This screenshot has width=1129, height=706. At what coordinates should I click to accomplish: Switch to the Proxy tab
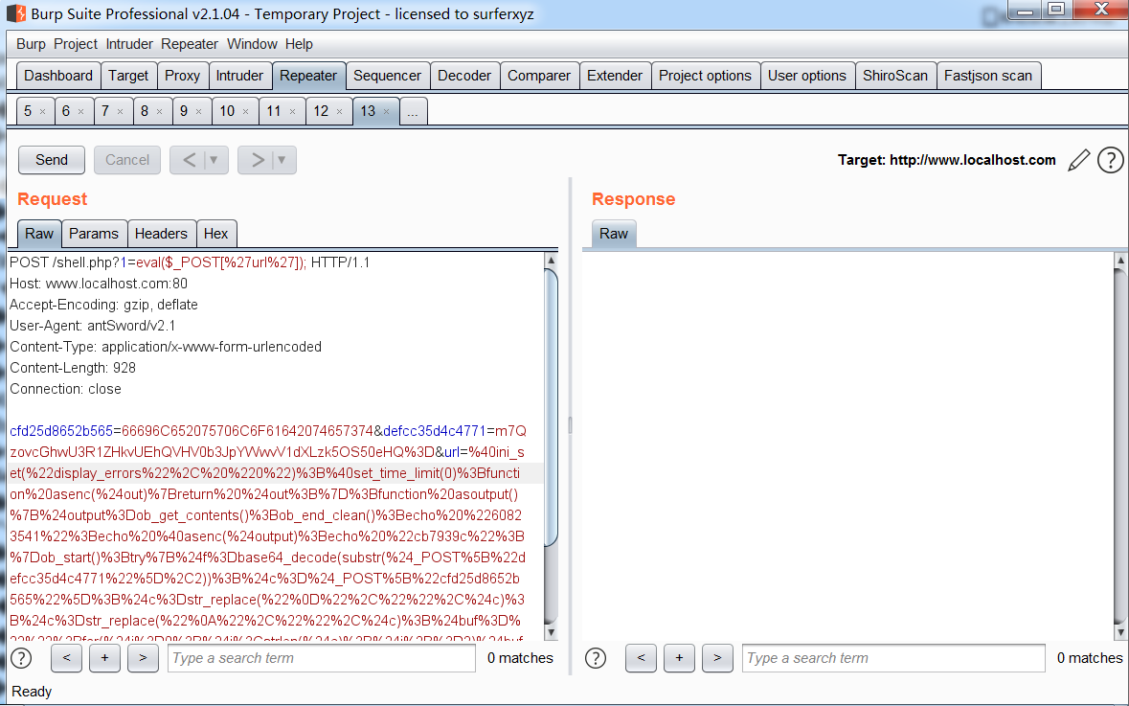click(182, 76)
